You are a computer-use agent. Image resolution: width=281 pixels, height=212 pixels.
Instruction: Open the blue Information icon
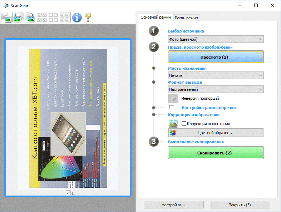tap(77, 18)
